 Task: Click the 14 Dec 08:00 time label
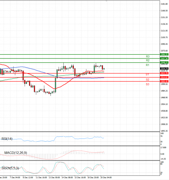click(x=67, y=177)
